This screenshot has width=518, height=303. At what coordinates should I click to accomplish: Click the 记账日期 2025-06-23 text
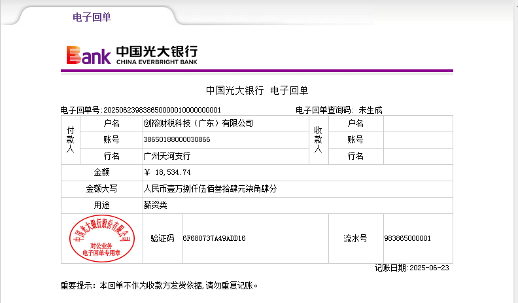coord(413,268)
